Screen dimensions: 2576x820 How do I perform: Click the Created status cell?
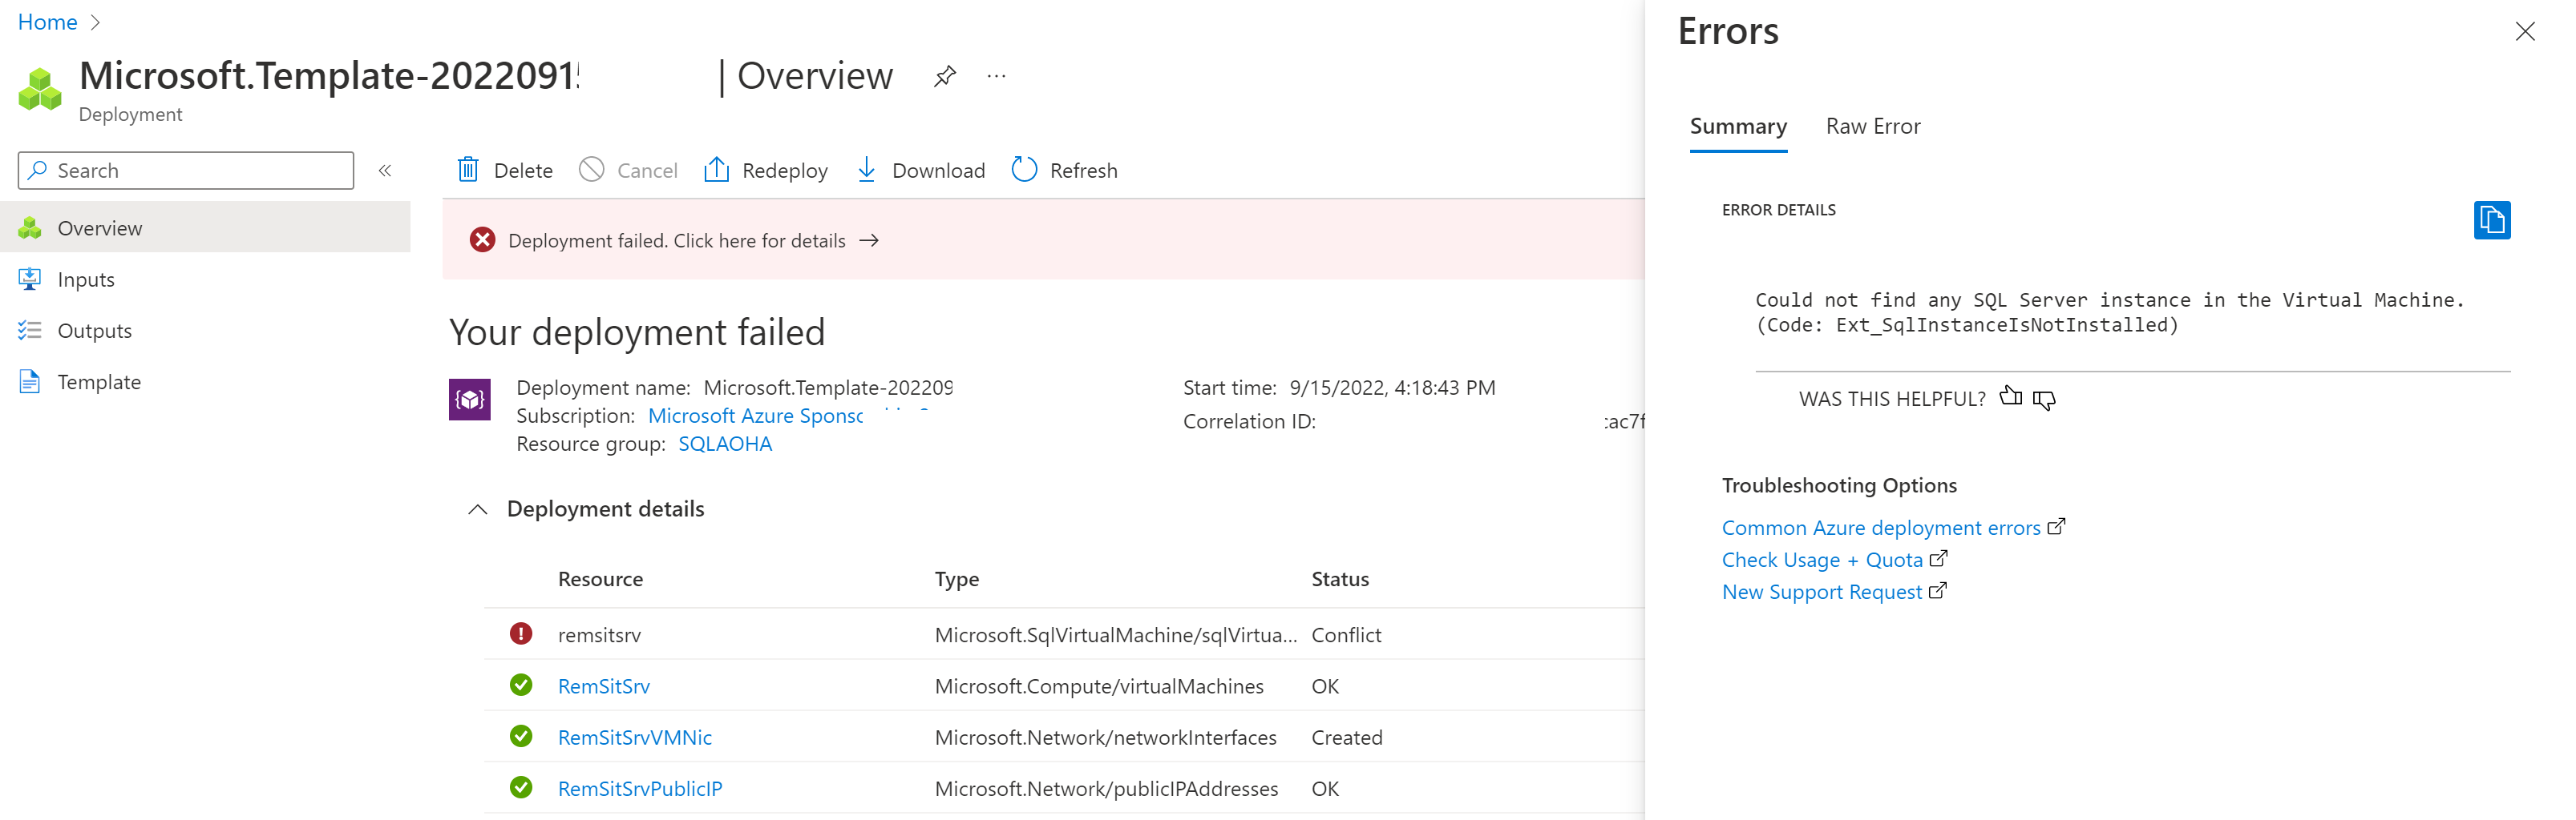coord(1347,737)
